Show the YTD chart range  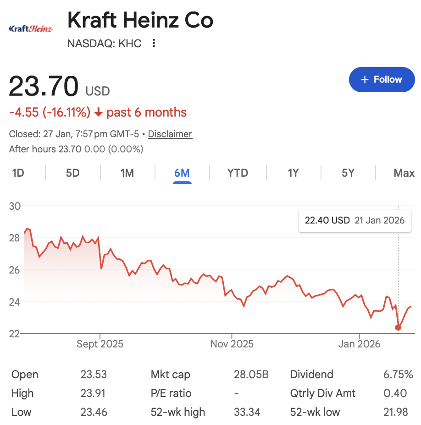click(238, 173)
